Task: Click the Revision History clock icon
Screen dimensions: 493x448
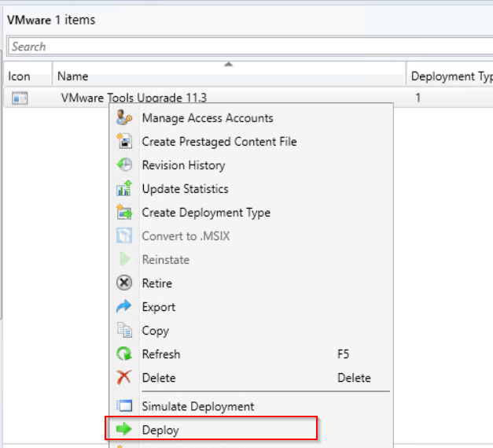Action: 123,165
